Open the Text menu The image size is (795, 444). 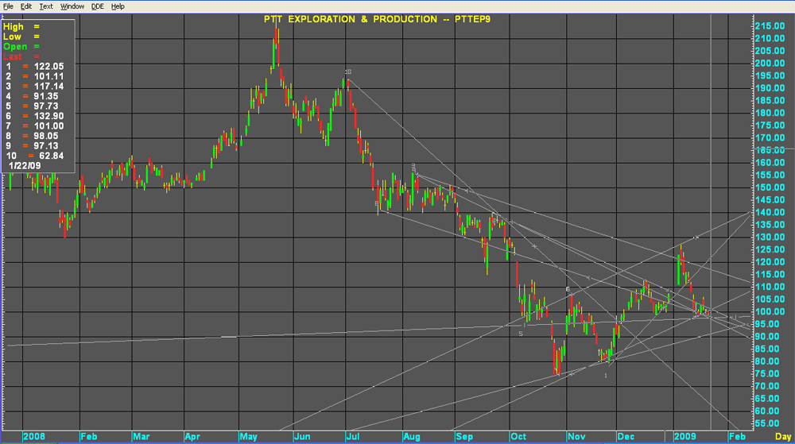click(46, 6)
